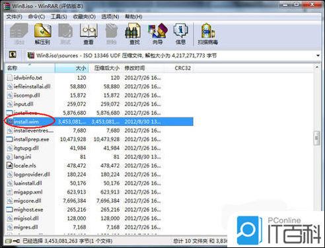The width and height of the screenshot is (325, 248).
Task: Click the 查找 (Find) binoculars icon
Action: point(134,34)
